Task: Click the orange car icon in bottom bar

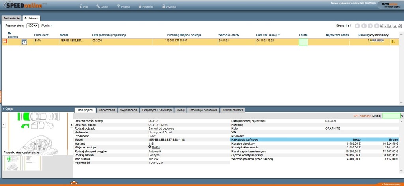Action: [73, 182]
